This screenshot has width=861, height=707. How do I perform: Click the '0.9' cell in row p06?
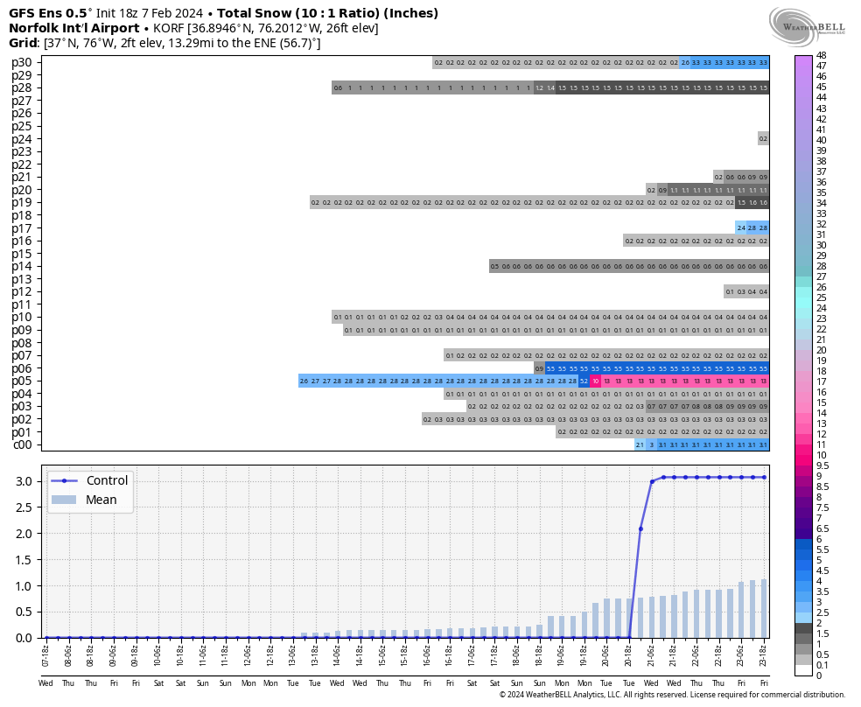[539, 369]
